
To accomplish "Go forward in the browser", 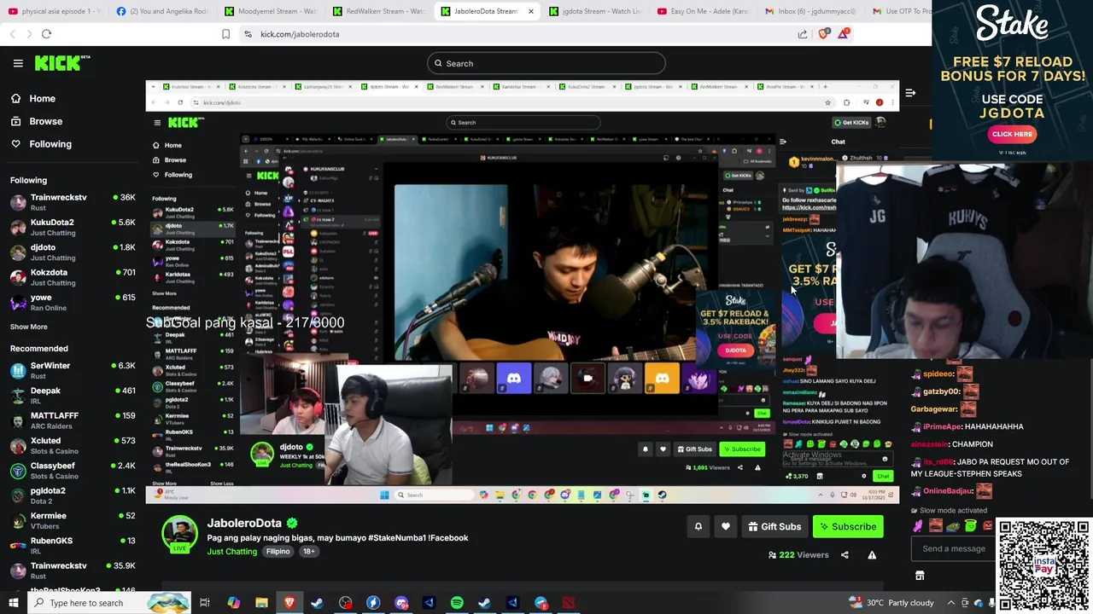I will click(28, 34).
